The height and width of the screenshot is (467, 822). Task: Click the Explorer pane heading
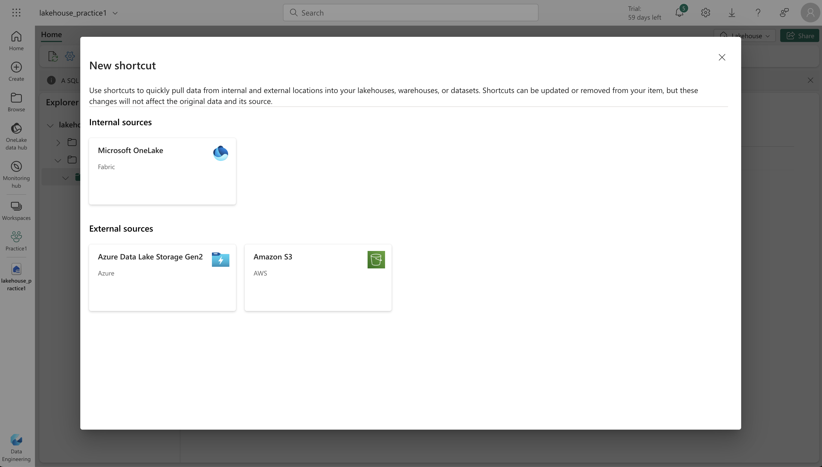tap(62, 102)
